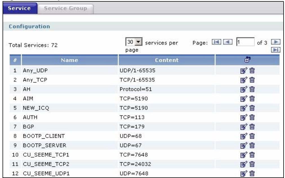
Task: Select the NEW_ICQ name cell
Action: 70,108
